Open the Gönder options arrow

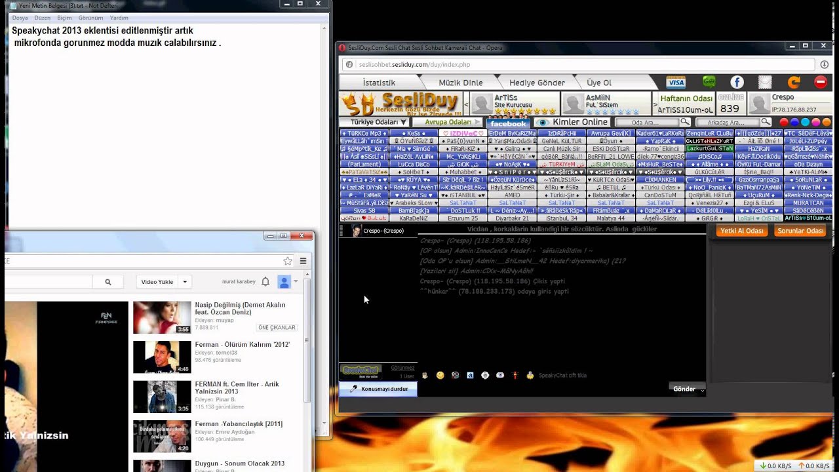click(703, 389)
